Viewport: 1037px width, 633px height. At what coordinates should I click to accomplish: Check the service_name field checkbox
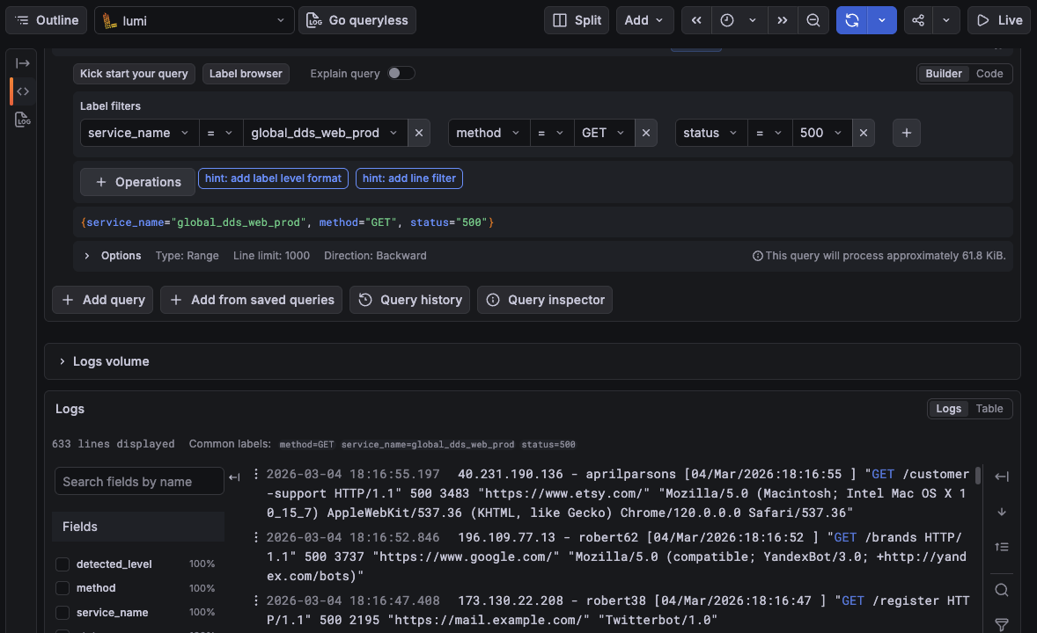[63, 613]
